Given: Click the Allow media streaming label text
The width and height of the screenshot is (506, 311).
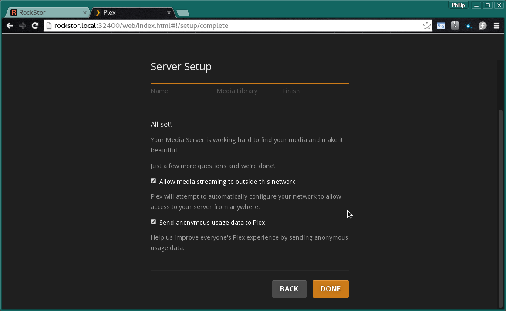Looking at the screenshot, I should point(227,182).
